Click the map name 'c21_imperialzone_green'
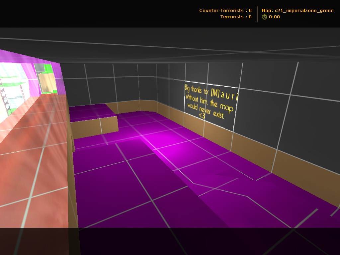This screenshot has width=340, height=255. [304, 10]
